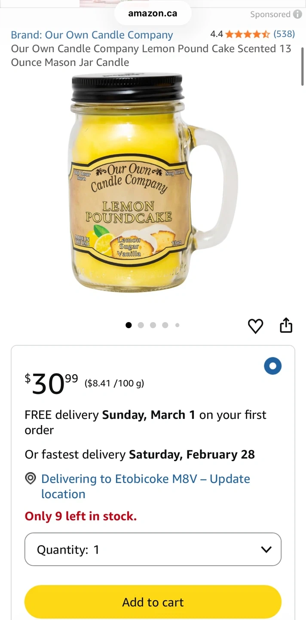Go to second image carousel dot
306x620 pixels.
click(141, 325)
